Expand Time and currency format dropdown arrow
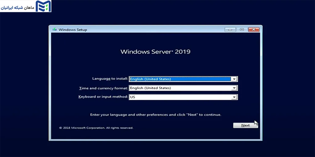 coord(234,88)
